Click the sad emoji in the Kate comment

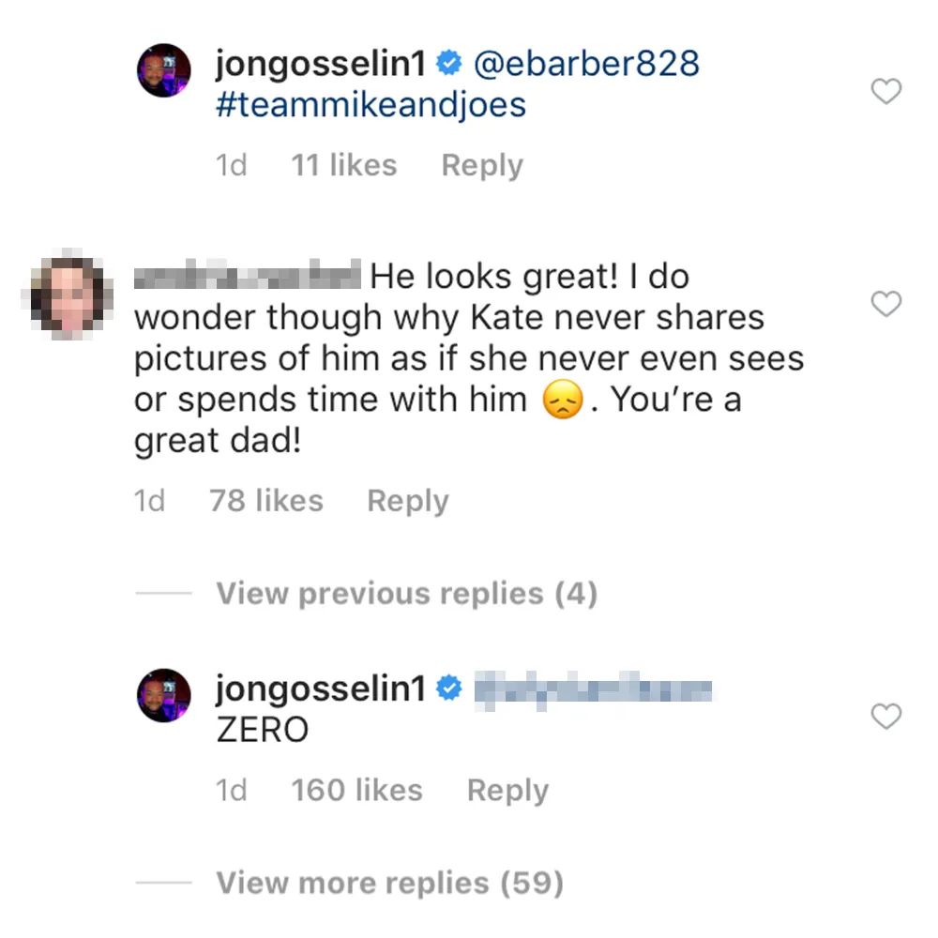point(562,398)
